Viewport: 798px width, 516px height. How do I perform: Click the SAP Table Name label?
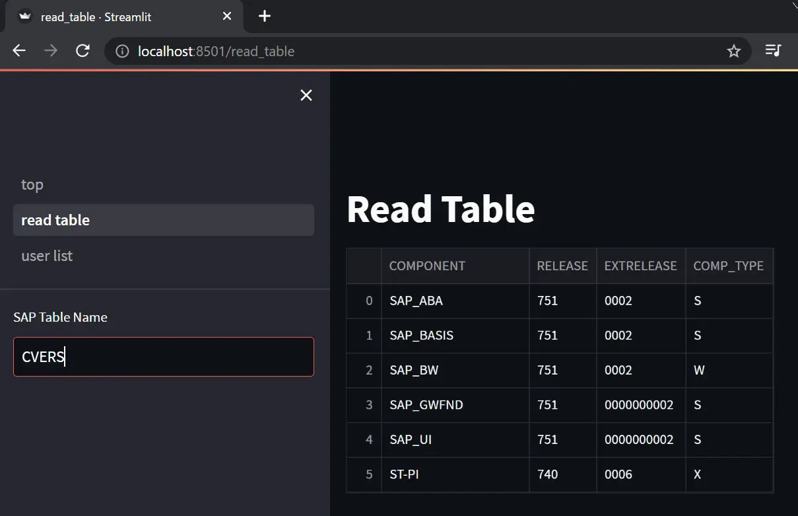pyautogui.click(x=60, y=317)
